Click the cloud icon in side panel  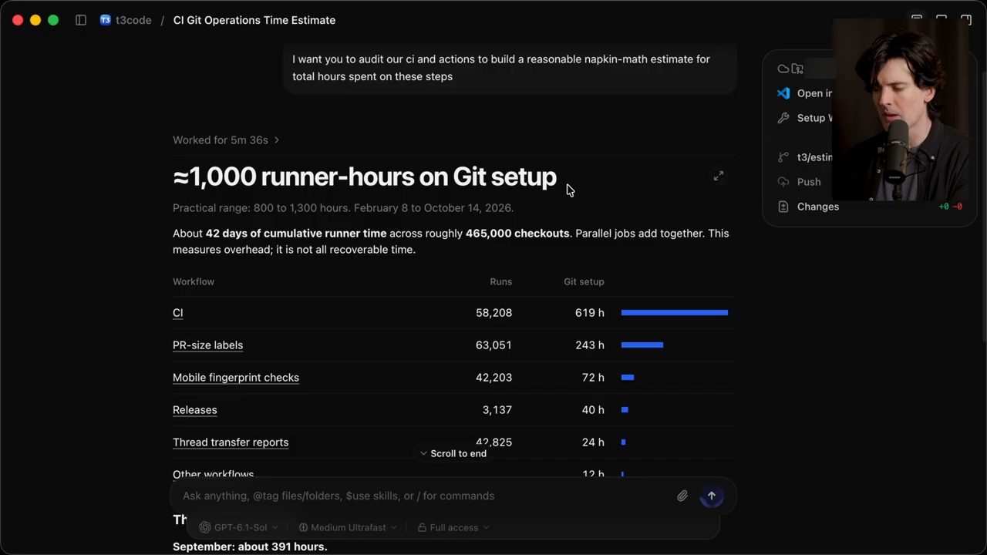click(783, 69)
